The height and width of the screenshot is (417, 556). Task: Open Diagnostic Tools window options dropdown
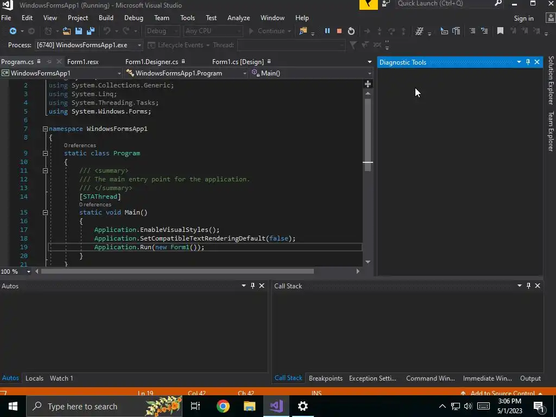(519, 62)
